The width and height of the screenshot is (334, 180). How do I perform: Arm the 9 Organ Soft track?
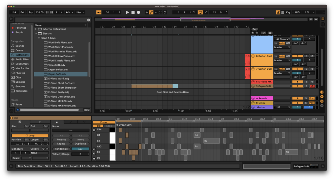[312, 86]
